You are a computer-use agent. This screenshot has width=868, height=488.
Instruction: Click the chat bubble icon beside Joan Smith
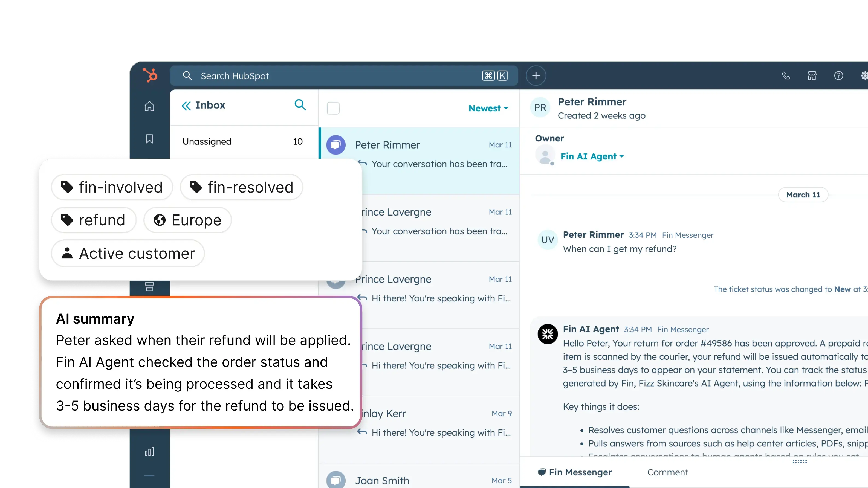[335, 480]
